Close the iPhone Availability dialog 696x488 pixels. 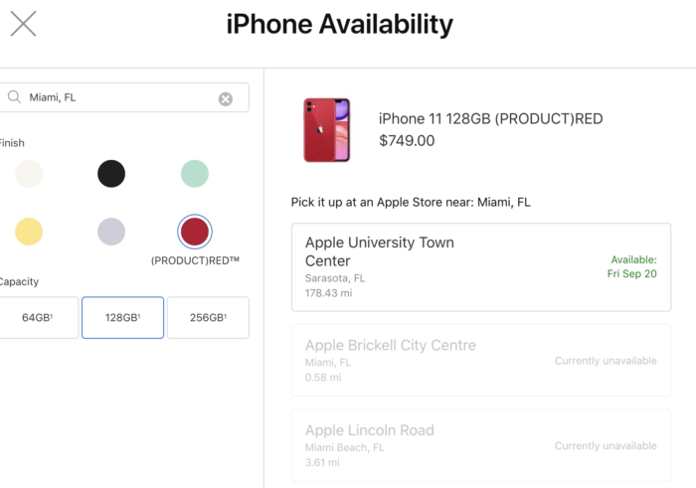tap(23, 25)
